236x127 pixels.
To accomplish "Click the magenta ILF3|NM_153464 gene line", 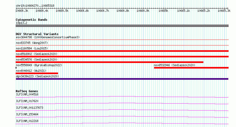I will click(122, 117).
